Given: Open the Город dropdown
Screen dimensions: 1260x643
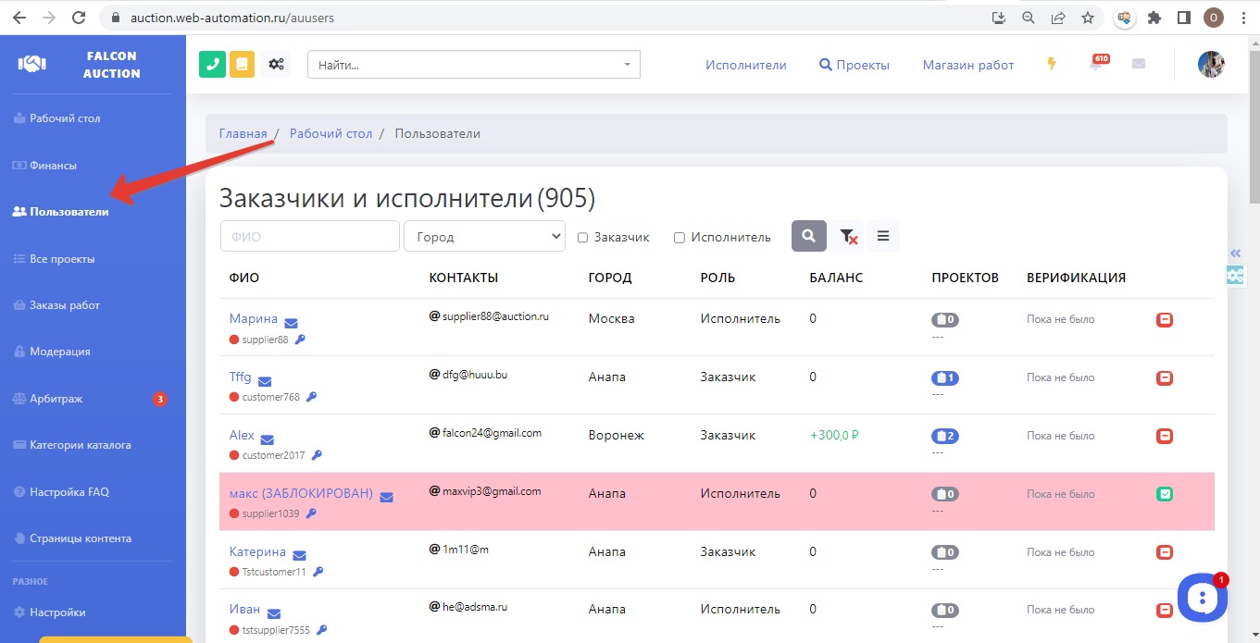Looking at the screenshot, I should tap(484, 237).
